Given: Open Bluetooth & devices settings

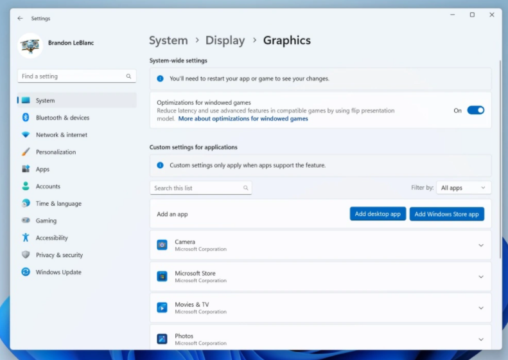Looking at the screenshot, I should 77,118.
